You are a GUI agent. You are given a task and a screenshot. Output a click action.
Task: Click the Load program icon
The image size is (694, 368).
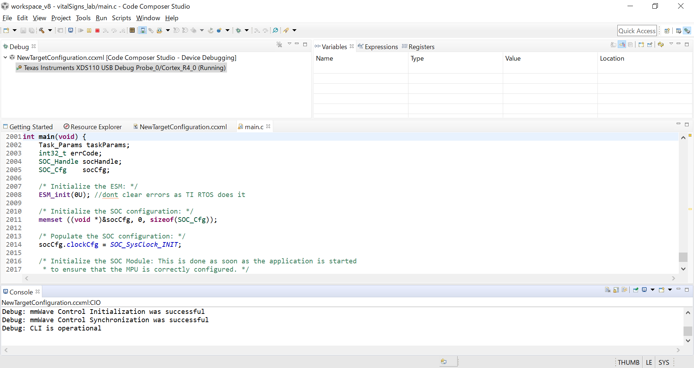[x=159, y=30]
